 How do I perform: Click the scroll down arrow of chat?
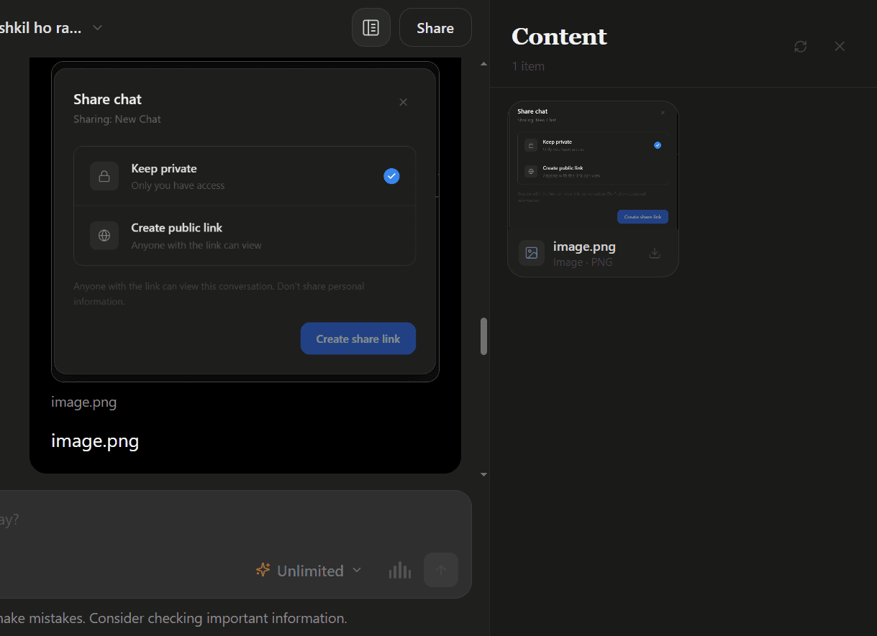click(x=483, y=474)
